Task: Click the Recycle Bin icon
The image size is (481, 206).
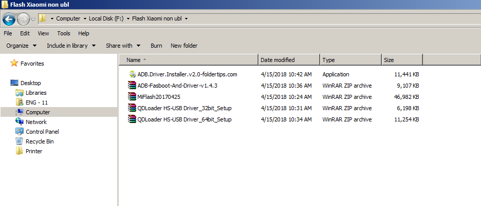Action: (20, 141)
